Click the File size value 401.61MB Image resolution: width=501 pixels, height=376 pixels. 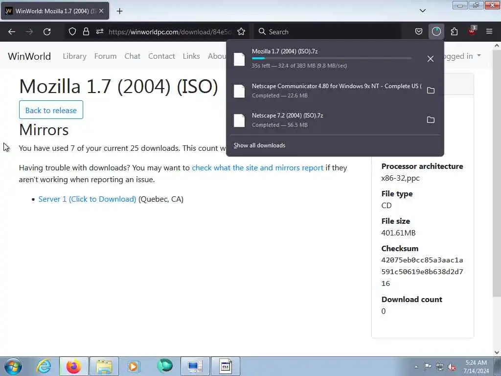coord(398,233)
